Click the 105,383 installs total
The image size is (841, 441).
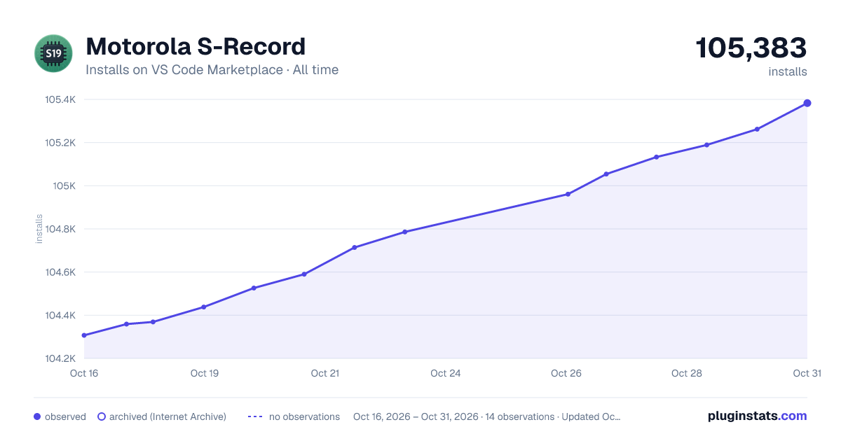click(x=751, y=48)
